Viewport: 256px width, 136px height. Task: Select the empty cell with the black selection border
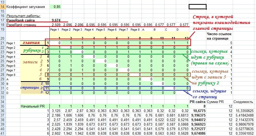(197, 7)
